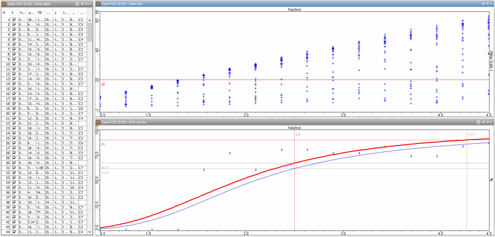
Task: Click the Tilt column header
Action: point(40,13)
